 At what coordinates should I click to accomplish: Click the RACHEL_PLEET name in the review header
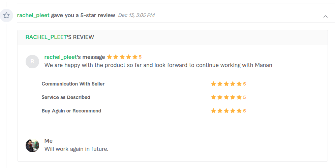coord(46,37)
